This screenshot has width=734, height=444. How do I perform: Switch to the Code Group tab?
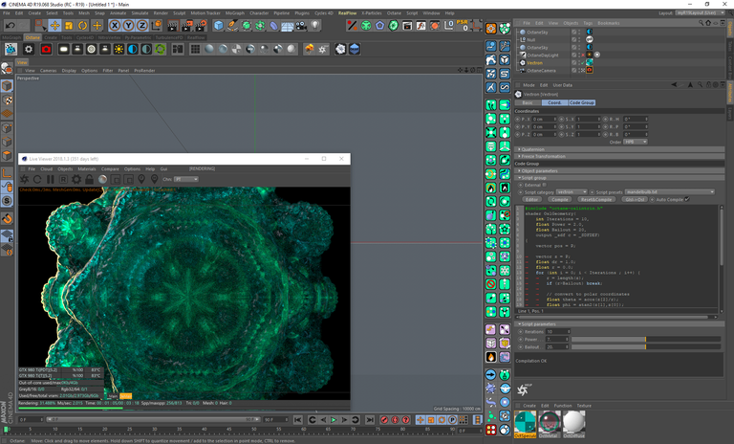click(581, 102)
